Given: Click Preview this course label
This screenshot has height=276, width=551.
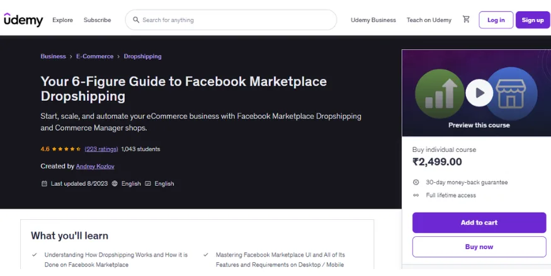Looking at the screenshot, I should pos(479,125).
